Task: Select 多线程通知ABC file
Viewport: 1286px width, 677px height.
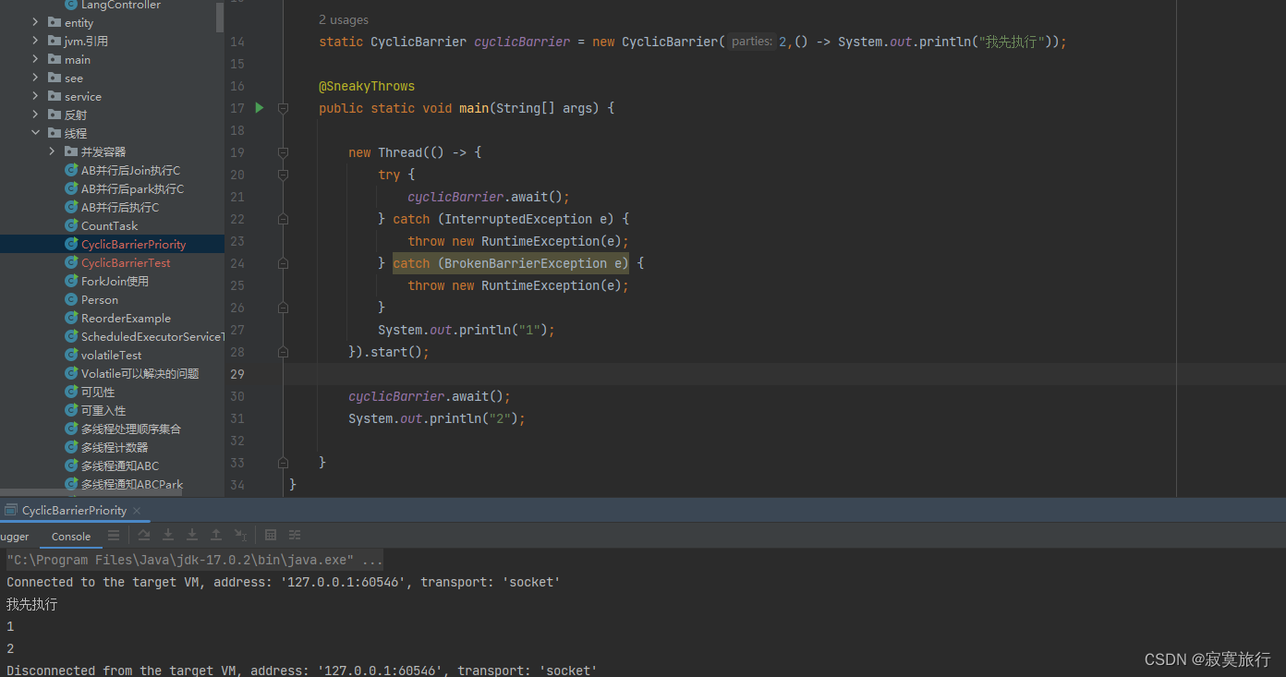Action: (120, 465)
